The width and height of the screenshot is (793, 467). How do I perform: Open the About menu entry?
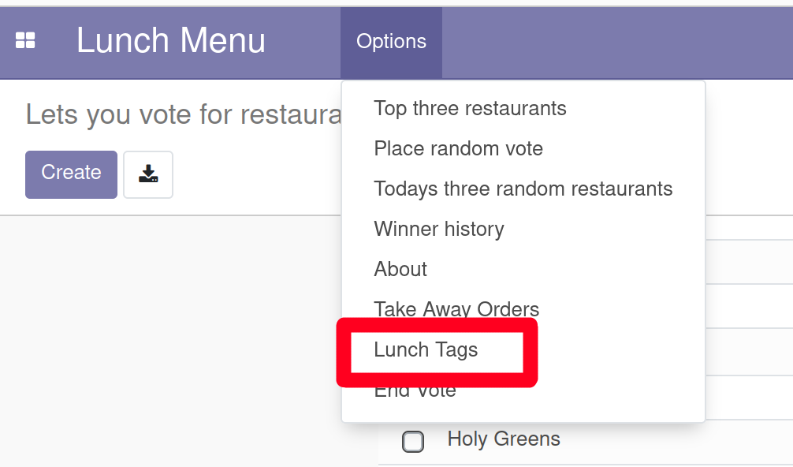(x=400, y=269)
